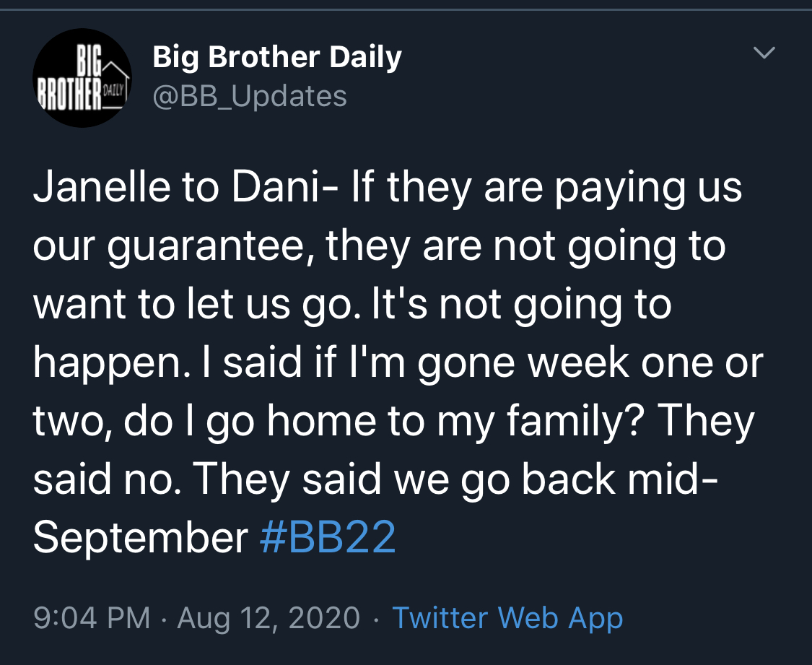This screenshot has width=812, height=665.
Task: Click the phrase week one in the tweet
Action: pyautogui.click(x=621, y=362)
